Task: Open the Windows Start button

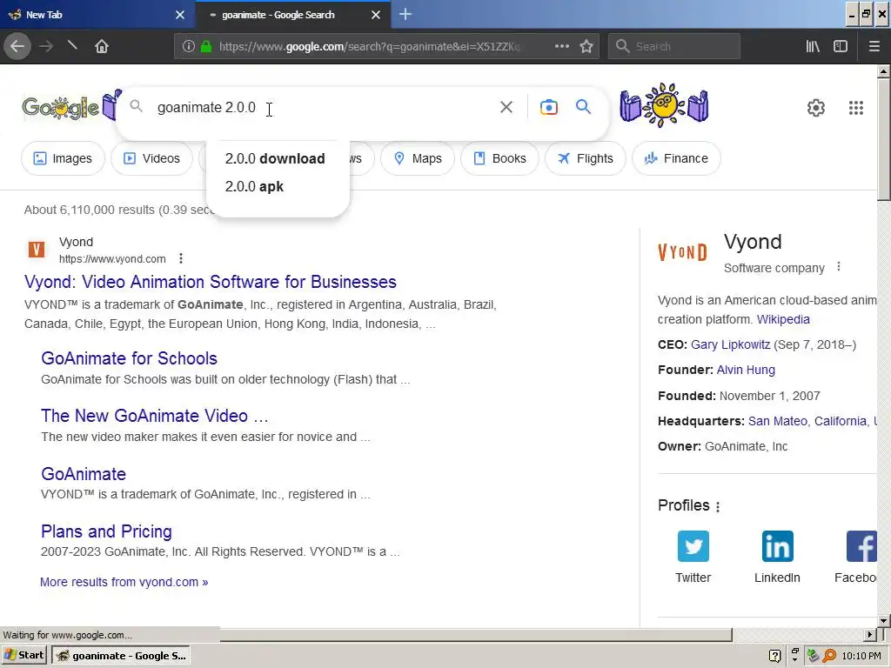Action: click(23, 656)
